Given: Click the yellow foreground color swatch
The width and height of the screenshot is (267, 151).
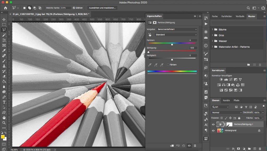Looking at the screenshot, I should coord(3,137).
